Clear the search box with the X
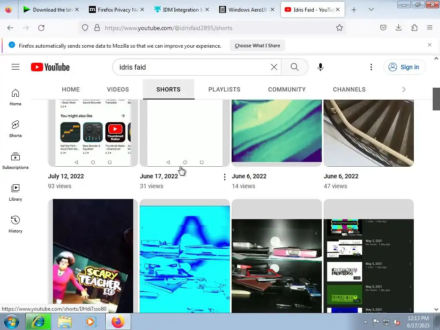440x330 pixels. click(274, 67)
